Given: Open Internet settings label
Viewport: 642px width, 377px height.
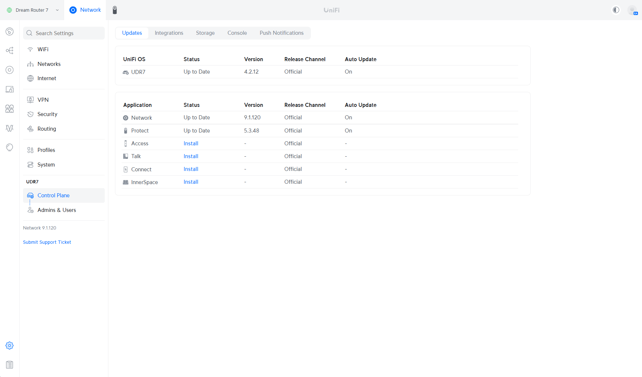Looking at the screenshot, I should (47, 78).
